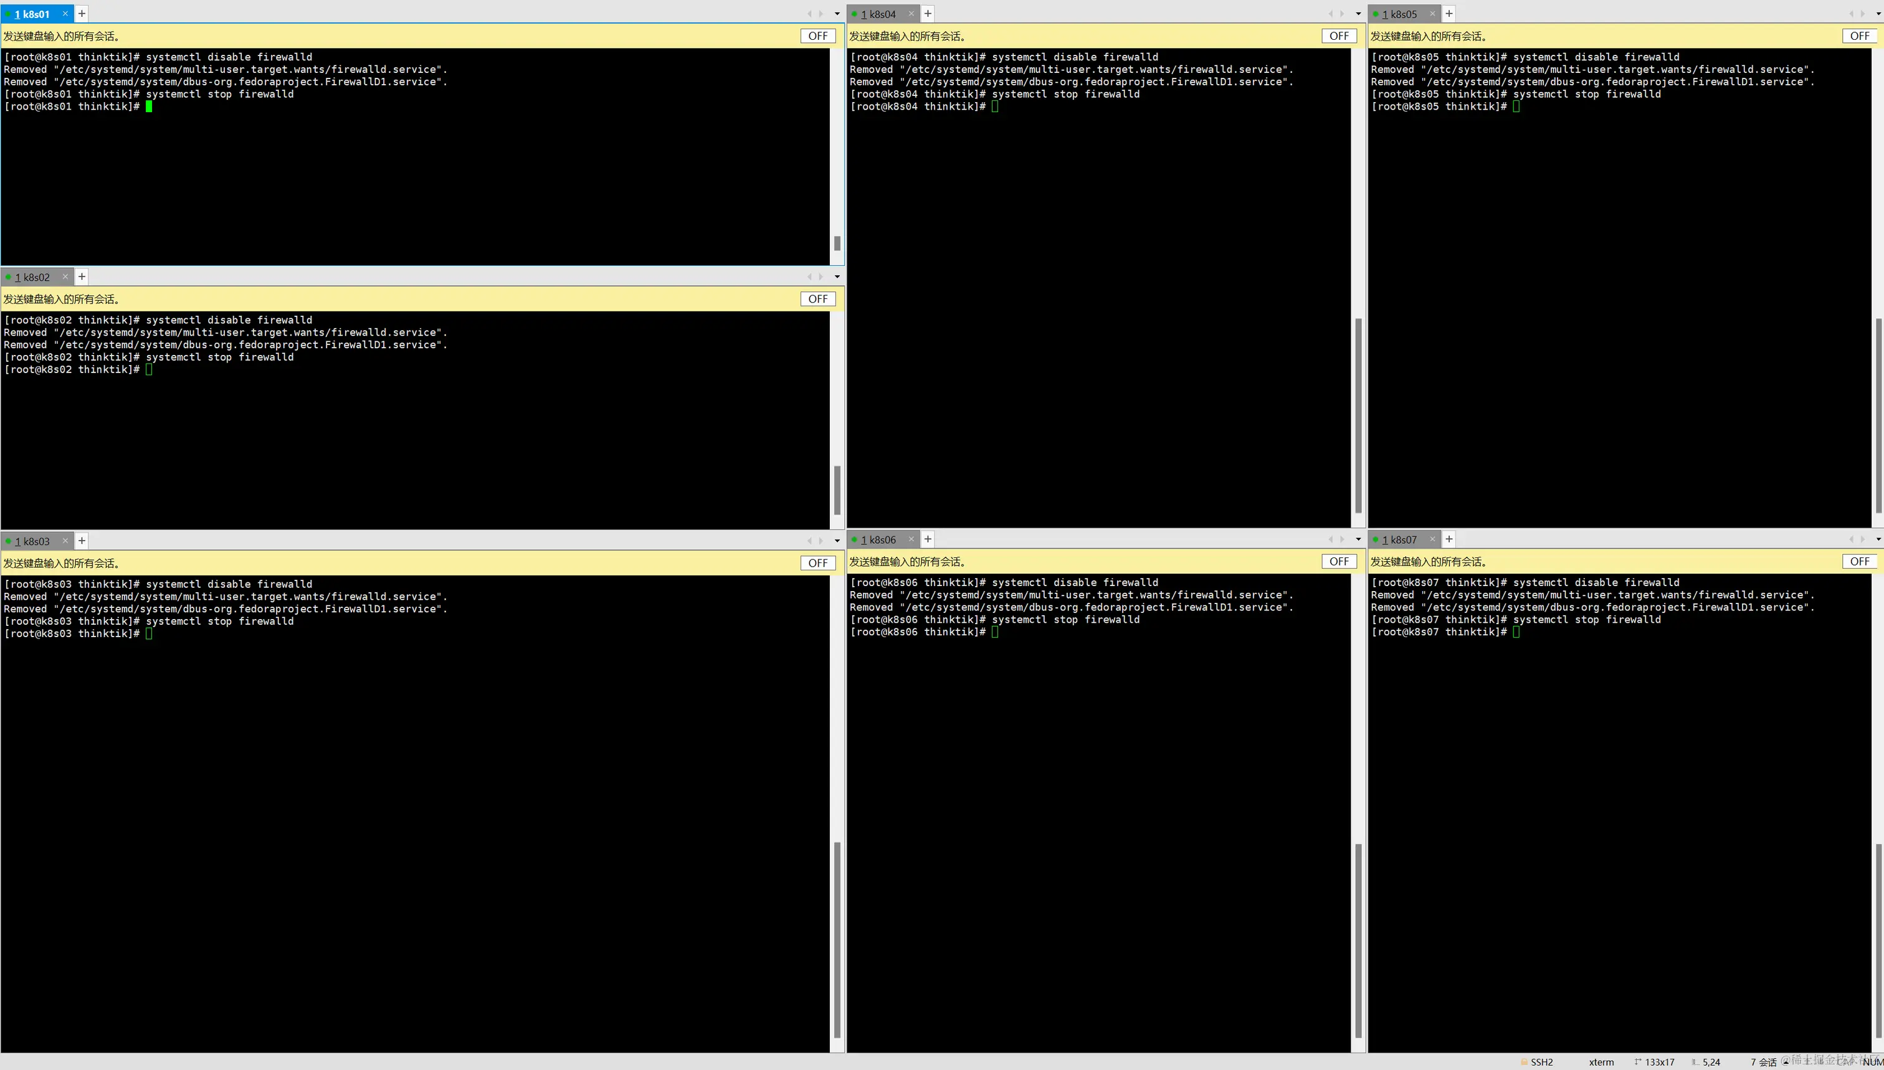Select the k8s07 session tab
The height and width of the screenshot is (1070, 1884).
1399,539
